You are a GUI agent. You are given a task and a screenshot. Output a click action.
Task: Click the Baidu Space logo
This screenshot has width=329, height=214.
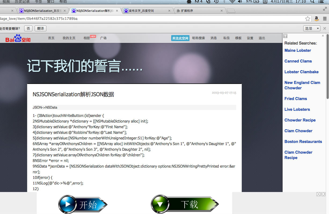pos(18,38)
